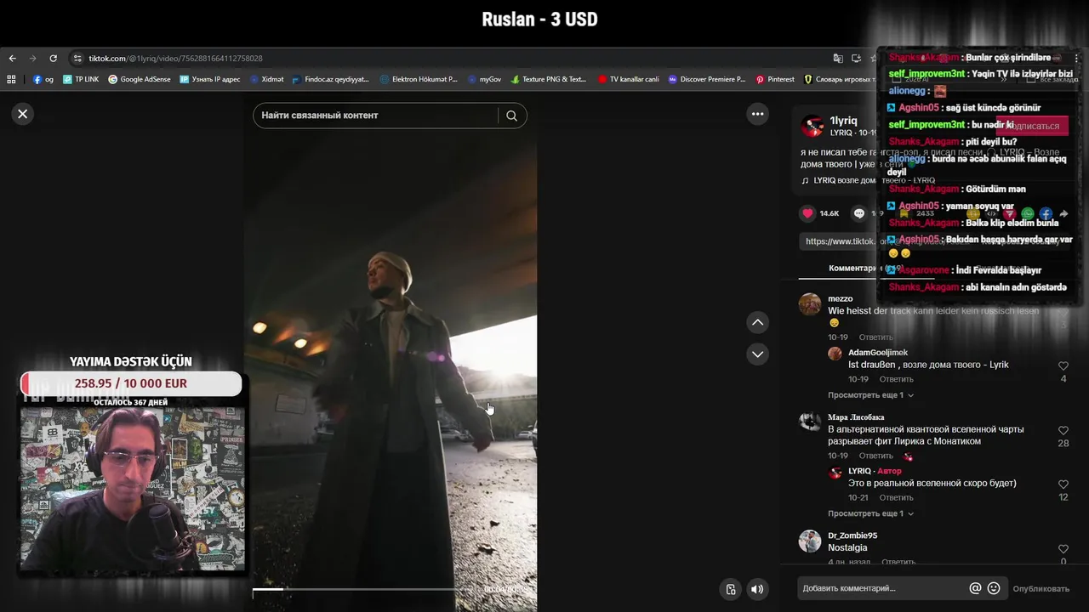Expand 'Просмотреть еще 1' under AdamGoeljimek reply
Viewport: 1089px width, 612px height.
pyautogui.click(x=870, y=395)
